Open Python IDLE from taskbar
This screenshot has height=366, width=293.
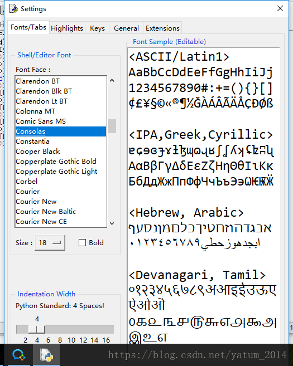click(46, 355)
